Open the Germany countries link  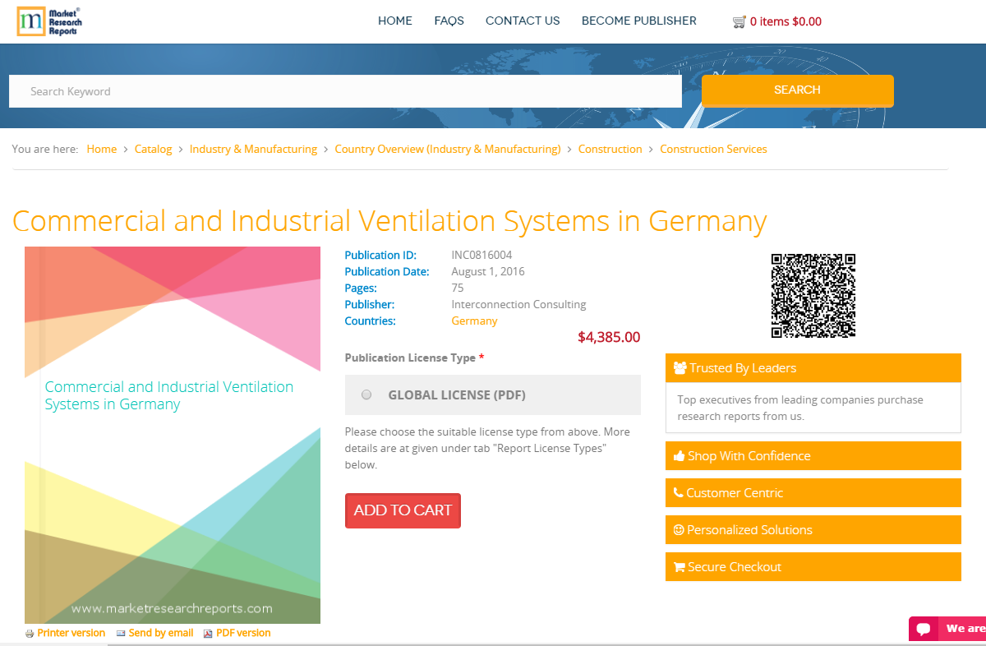pos(474,321)
